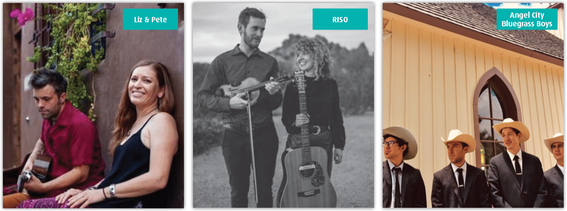
Task: Click the pink flower in Liz & Pete photo
Action: 23,16
